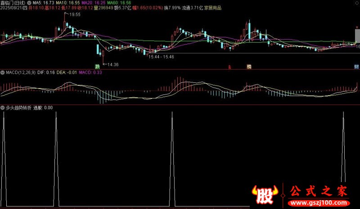Click the turnover amount 额5.37亿

[x=122, y=8]
